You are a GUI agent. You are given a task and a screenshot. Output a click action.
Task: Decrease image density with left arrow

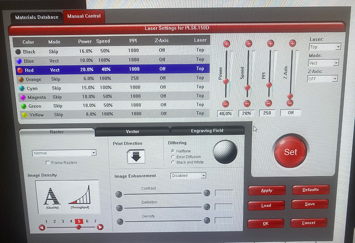42,227
